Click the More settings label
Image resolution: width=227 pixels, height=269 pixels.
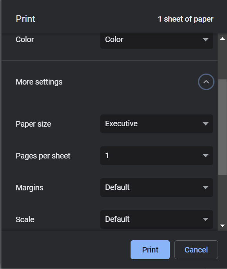[39, 82]
